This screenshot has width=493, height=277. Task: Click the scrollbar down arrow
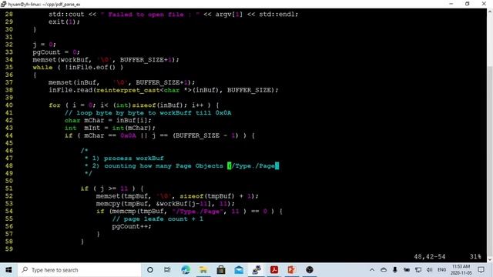[x=490, y=259]
